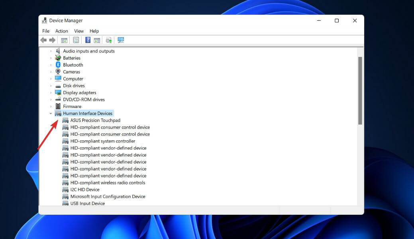
Task: Click the vertical scrollbar thumb
Action: coord(360,90)
